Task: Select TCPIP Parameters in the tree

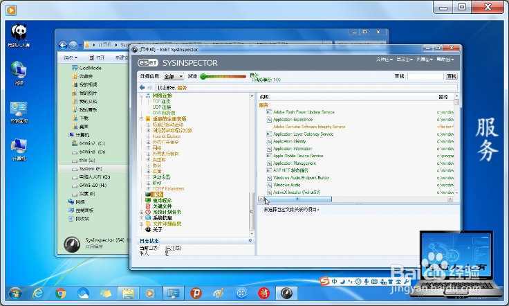Action: [168, 189]
